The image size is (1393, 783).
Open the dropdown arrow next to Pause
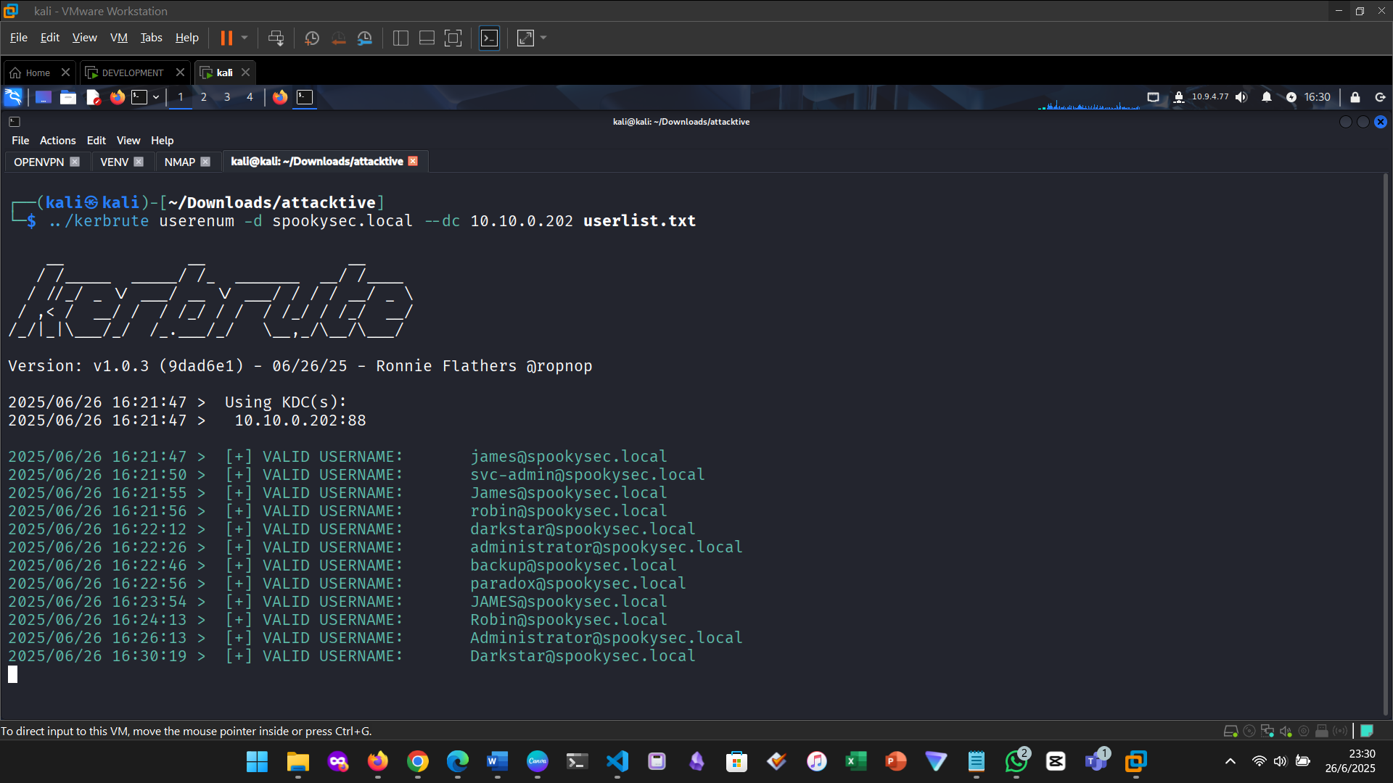tap(245, 38)
